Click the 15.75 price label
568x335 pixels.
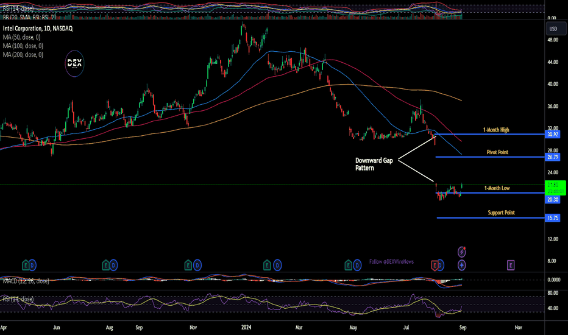(552, 217)
